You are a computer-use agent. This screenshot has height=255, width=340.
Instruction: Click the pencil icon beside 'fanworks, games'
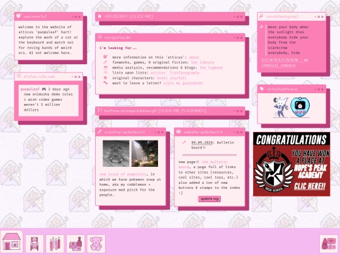tap(105, 62)
